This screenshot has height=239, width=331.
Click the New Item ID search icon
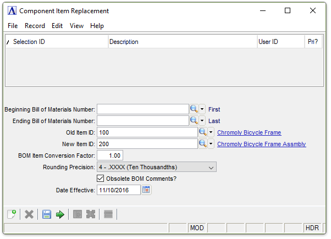pyautogui.click(x=202, y=144)
